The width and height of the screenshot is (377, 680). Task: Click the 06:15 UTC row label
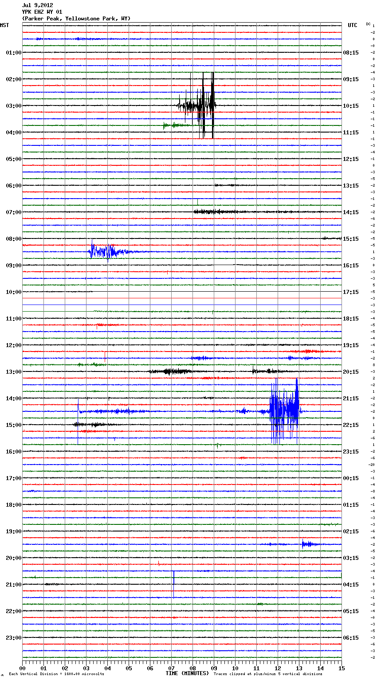click(x=351, y=638)
